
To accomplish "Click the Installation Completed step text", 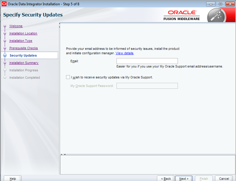I will click(x=24, y=78).
